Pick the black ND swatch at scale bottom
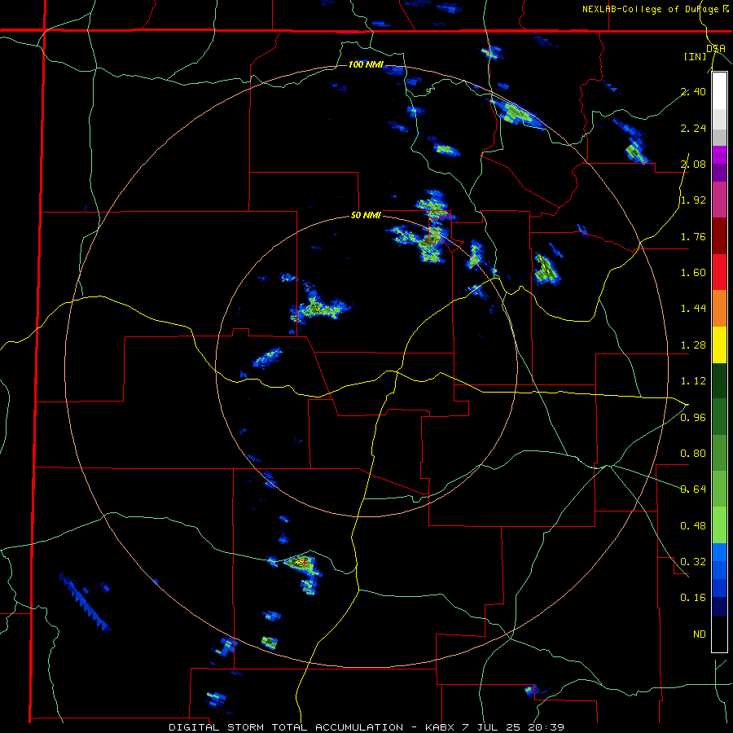Screen dimensions: 733x733 719,634
